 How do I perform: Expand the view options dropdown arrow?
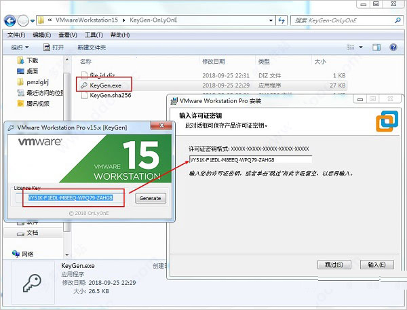click(x=361, y=47)
